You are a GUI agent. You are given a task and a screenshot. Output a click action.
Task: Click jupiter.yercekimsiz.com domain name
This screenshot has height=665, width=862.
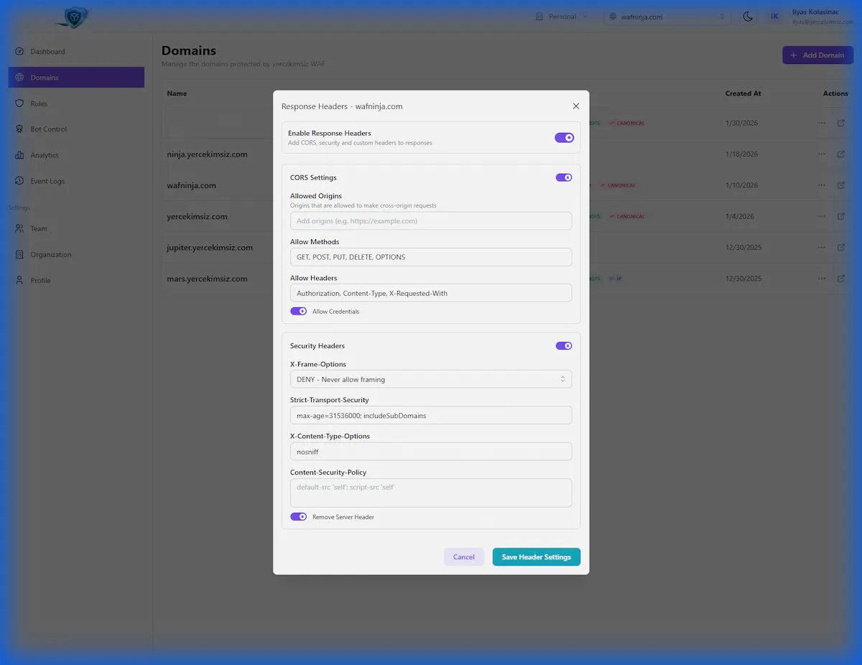[x=210, y=248]
